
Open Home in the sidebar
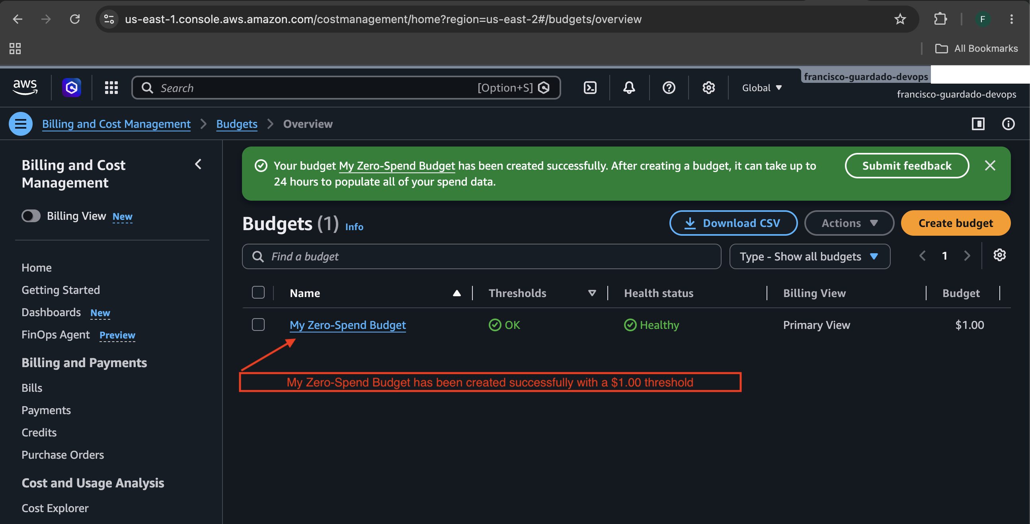(36, 267)
